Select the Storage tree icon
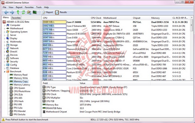195x123 pixels. (8, 45)
